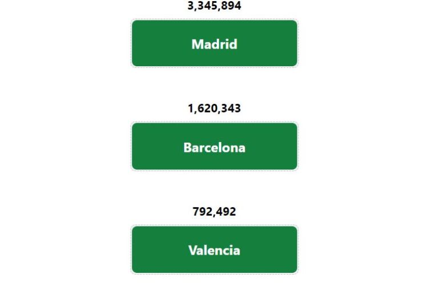Choose the Valencia button

pyautogui.click(x=214, y=249)
